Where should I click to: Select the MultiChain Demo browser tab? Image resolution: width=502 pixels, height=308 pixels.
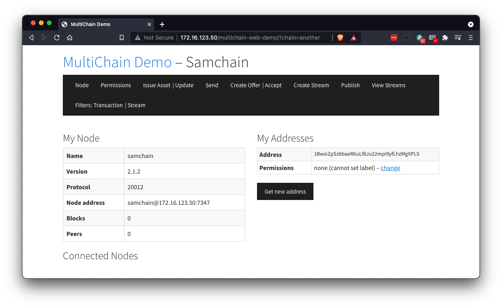click(x=107, y=24)
